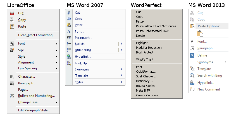
Task: Expand the Change Case submenu in LibreOffice
Action: coord(56,102)
